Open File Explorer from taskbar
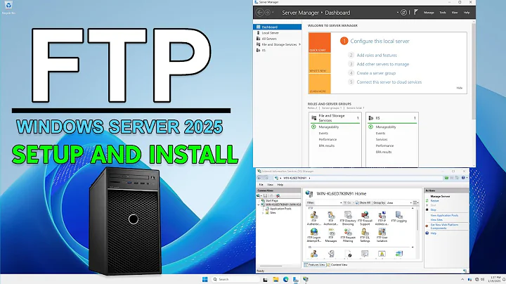 [x=275, y=280]
